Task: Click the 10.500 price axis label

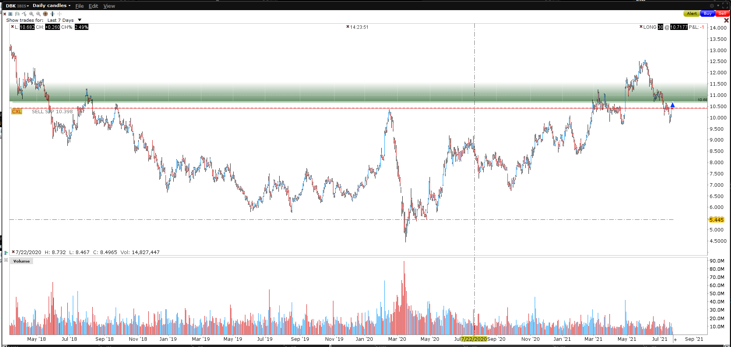Action: (x=718, y=106)
